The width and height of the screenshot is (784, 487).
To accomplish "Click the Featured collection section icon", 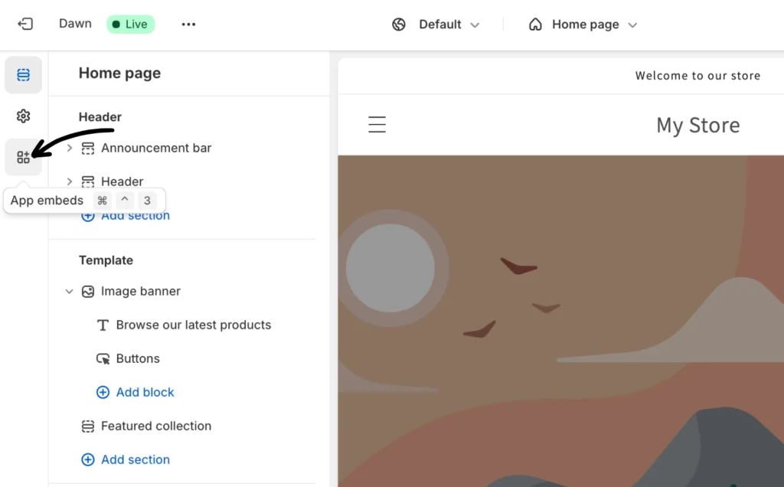I will [88, 427].
